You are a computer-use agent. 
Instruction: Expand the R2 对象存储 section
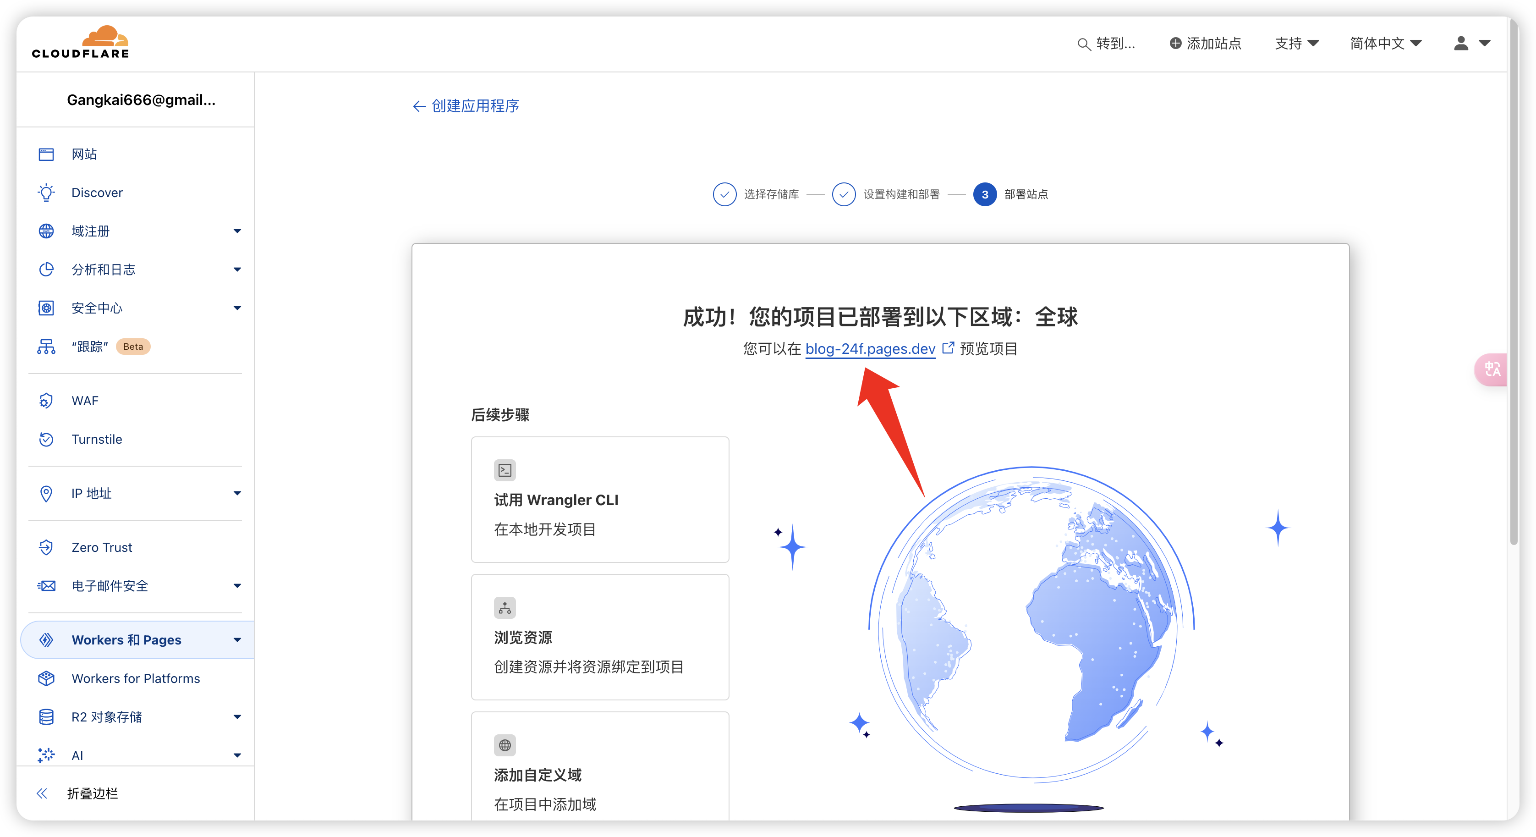click(x=237, y=716)
